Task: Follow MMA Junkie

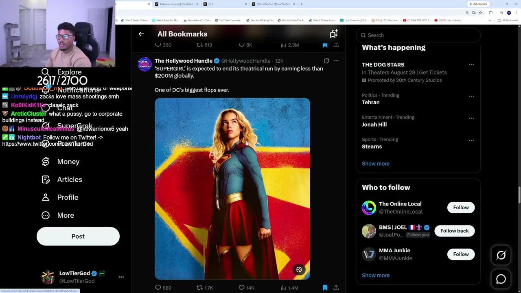Action: tap(461, 254)
